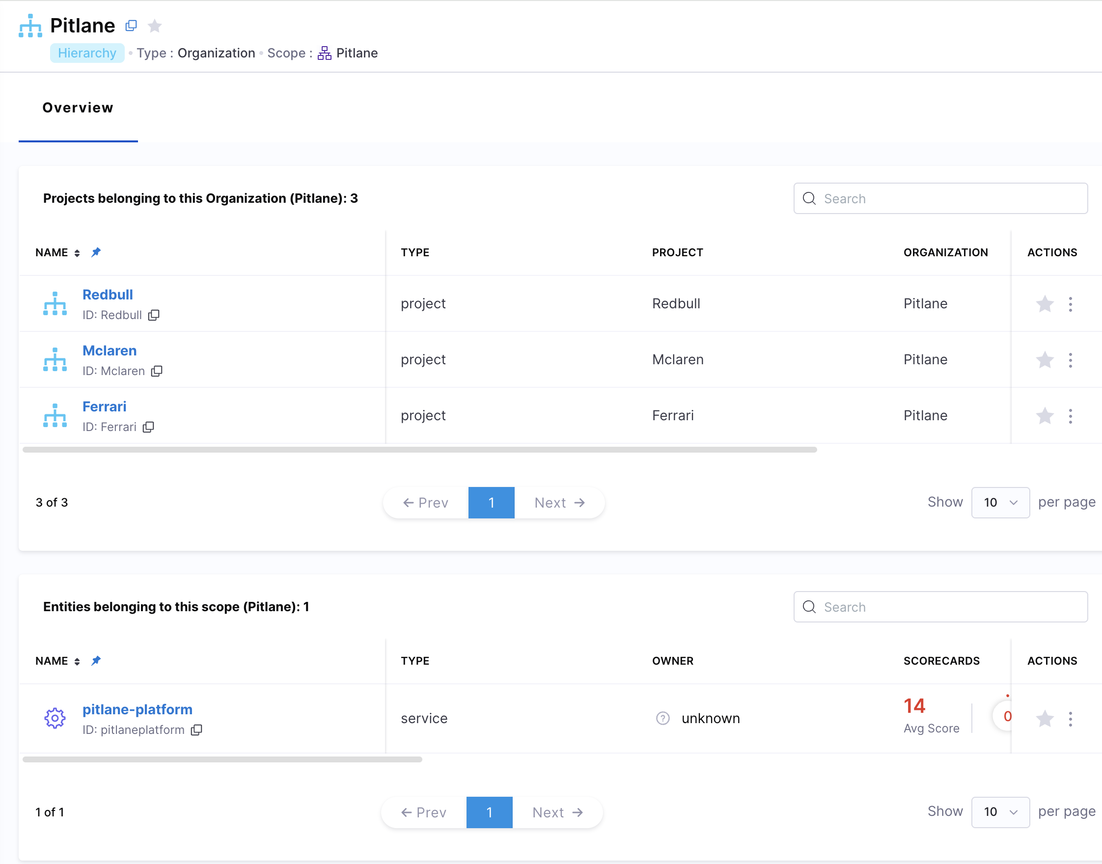Copy the Pitlane ID in the page header
1102x864 pixels.
pos(131,26)
